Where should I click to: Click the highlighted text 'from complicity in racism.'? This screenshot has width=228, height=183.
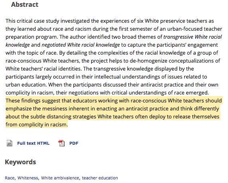(x=37, y=124)
